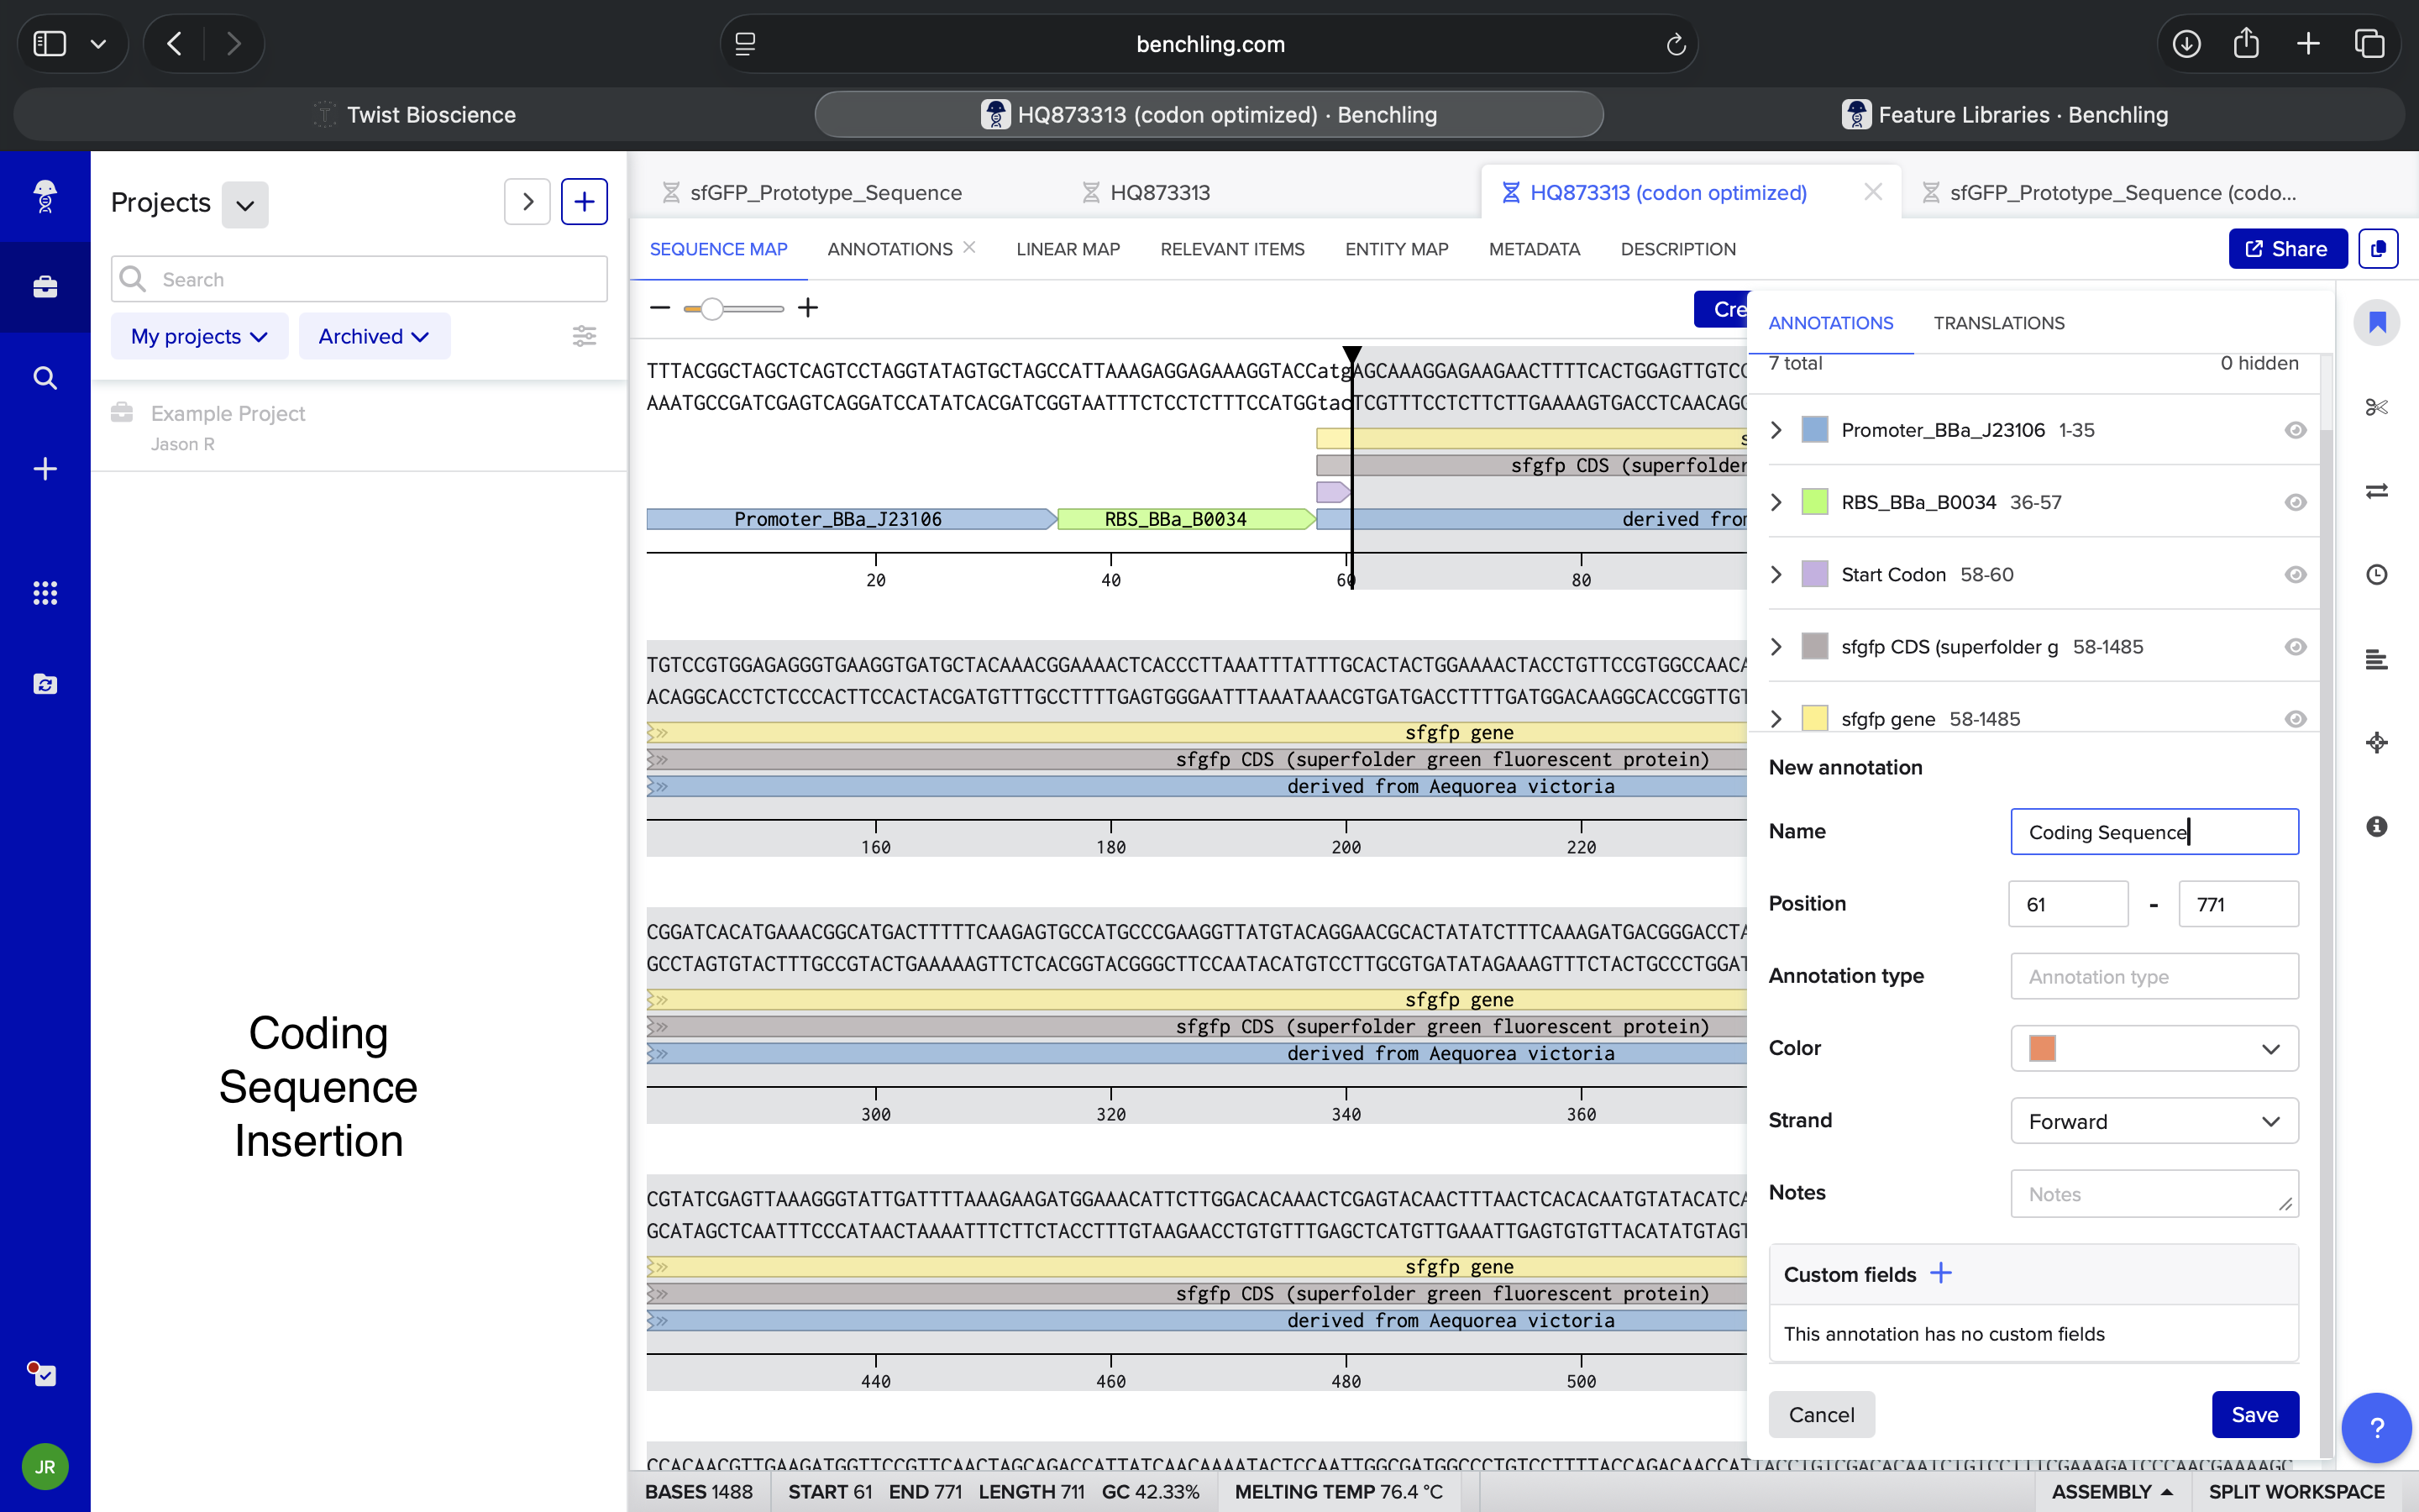
Task: Toggle visibility of RBS_BBa_B0034 annotation
Action: [2295, 502]
